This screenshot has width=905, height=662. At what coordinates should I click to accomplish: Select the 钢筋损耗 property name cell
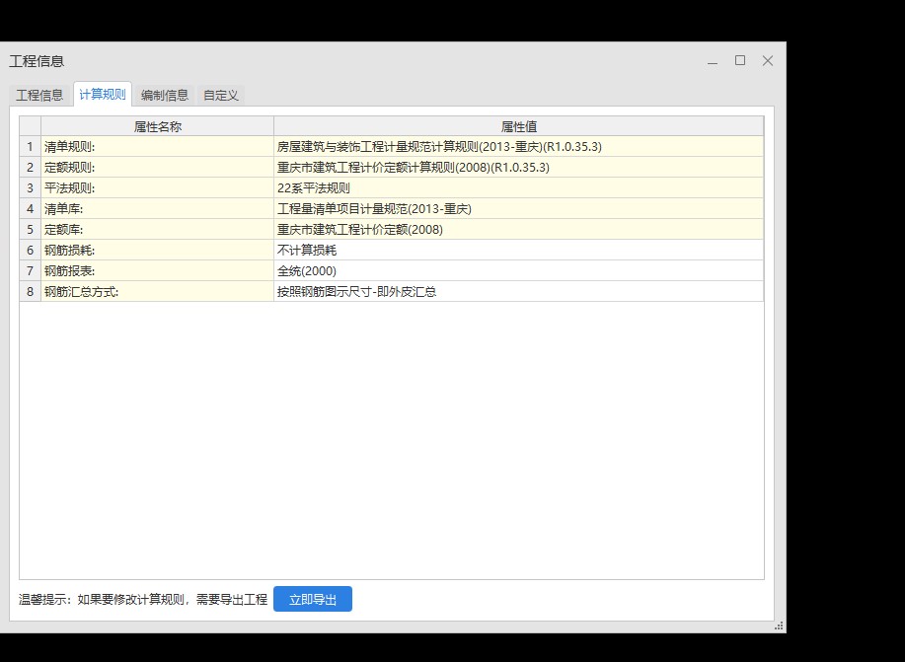(158, 251)
